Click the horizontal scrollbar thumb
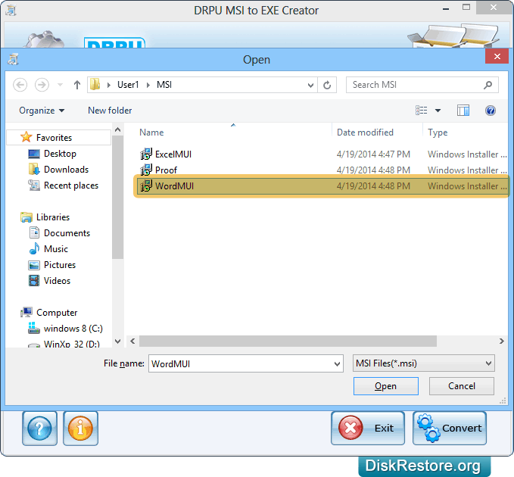Screen dimensions: 514x477 click(288, 341)
